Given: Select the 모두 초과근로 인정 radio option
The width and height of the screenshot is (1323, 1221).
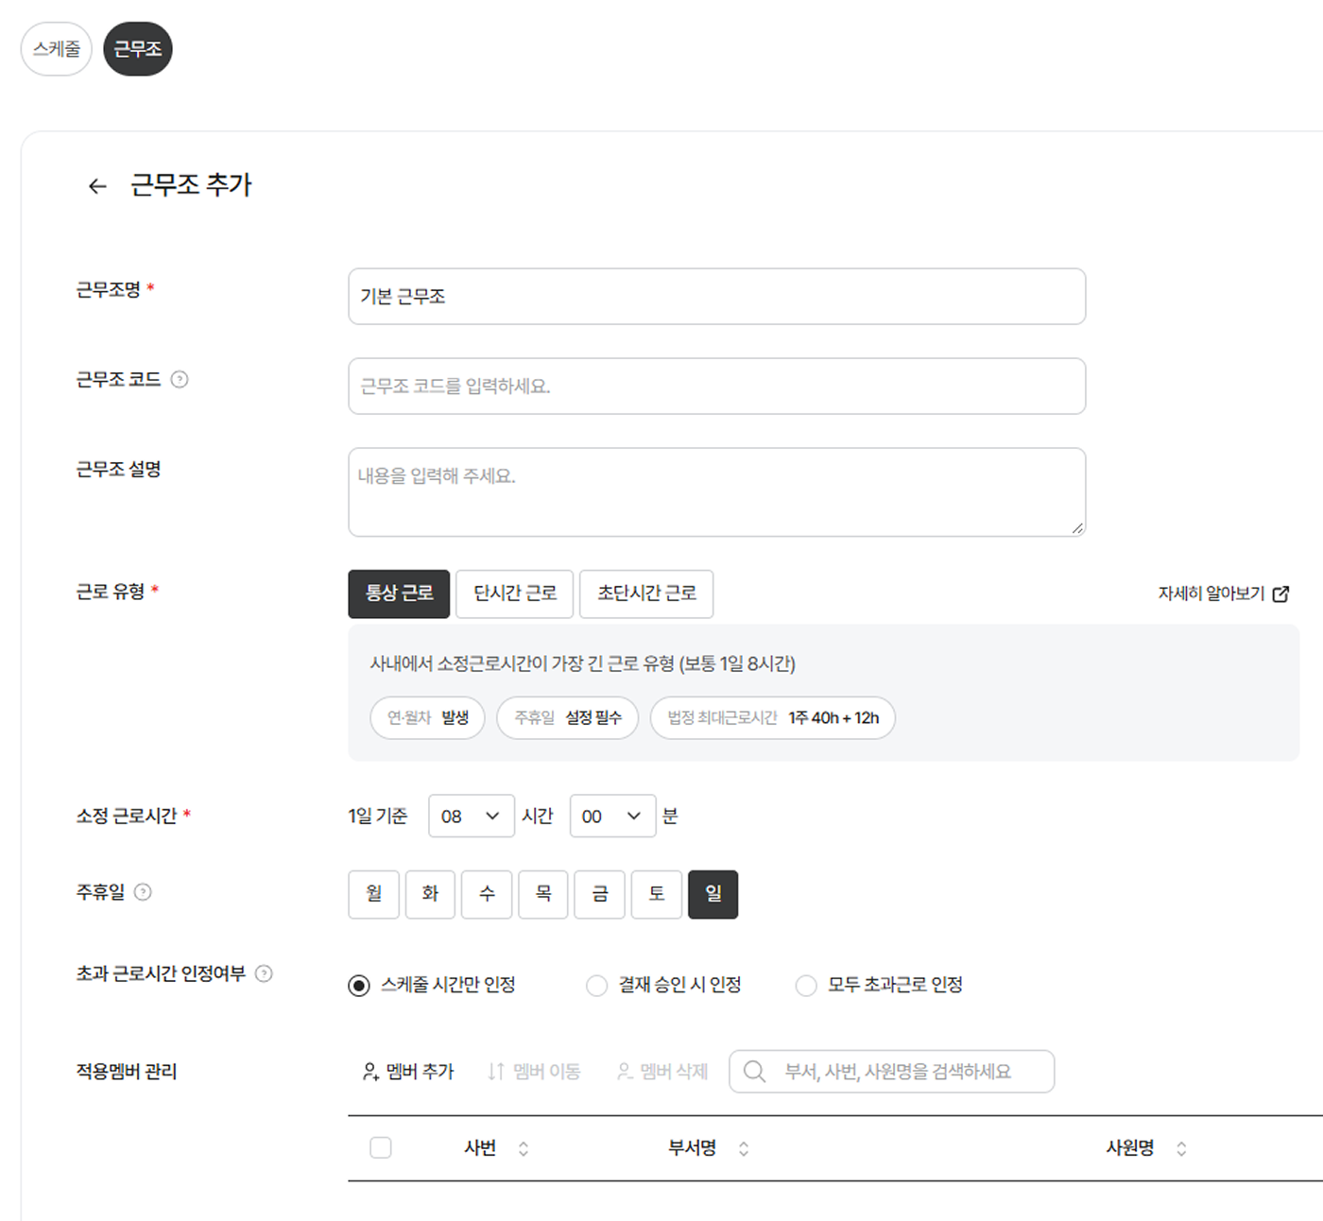Looking at the screenshot, I should coord(806,986).
